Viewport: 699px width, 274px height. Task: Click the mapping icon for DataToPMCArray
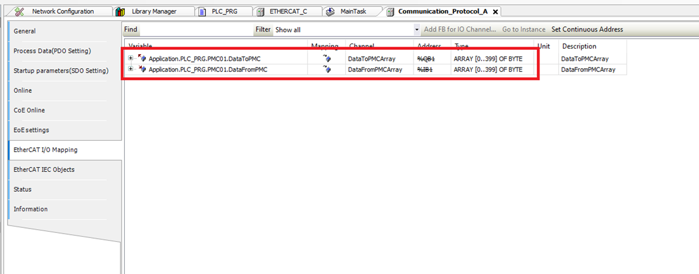(x=327, y=59)
